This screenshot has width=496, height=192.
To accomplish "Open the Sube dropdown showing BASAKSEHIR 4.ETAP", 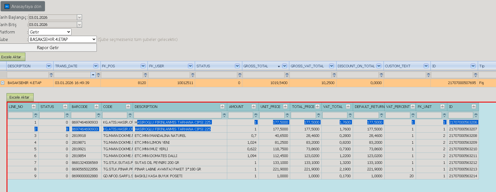I will [x=63, y=39].
